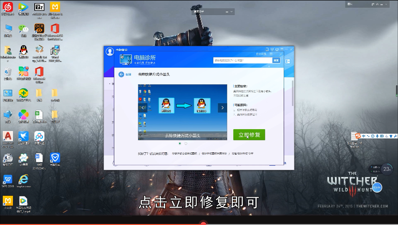
Task: Open the green plus 360 desktop icon
Action: point(23,95)
